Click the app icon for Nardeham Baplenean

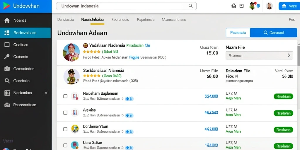[75, 96]
